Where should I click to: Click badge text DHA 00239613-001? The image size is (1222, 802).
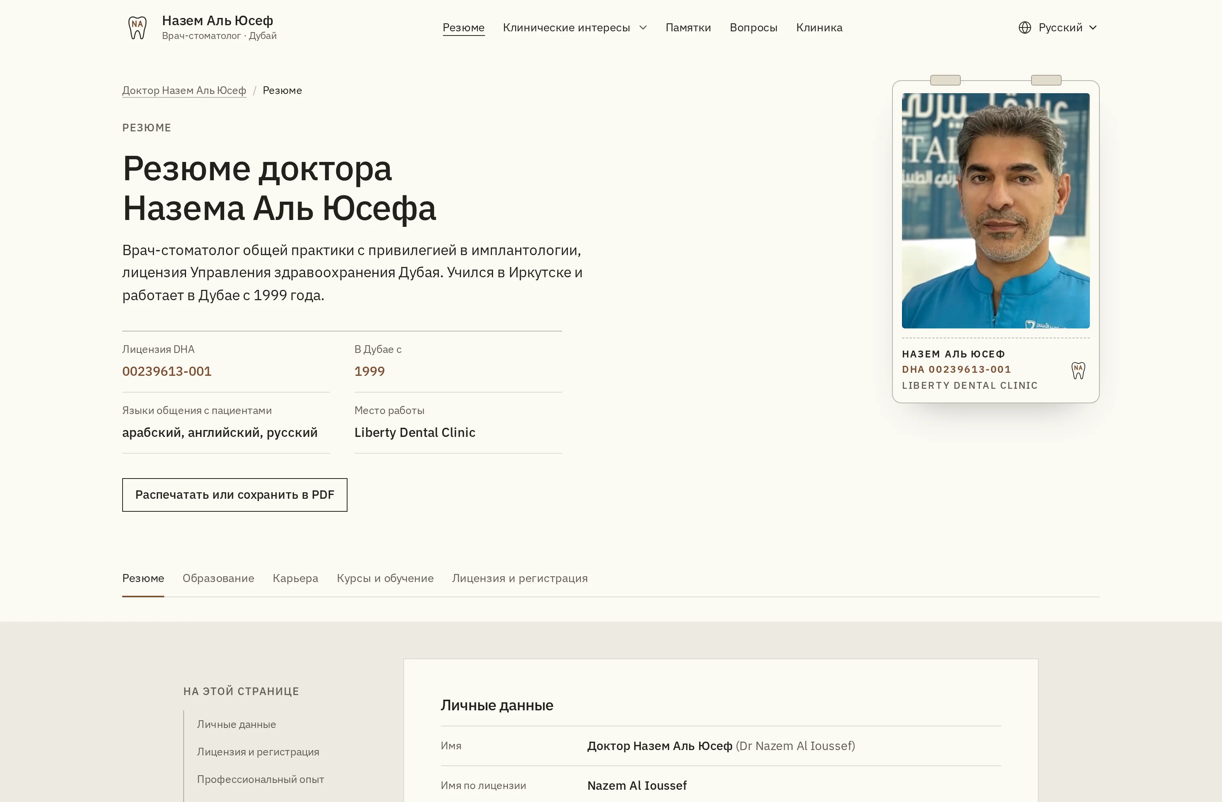pyautogui.click(x=956, y=369)
